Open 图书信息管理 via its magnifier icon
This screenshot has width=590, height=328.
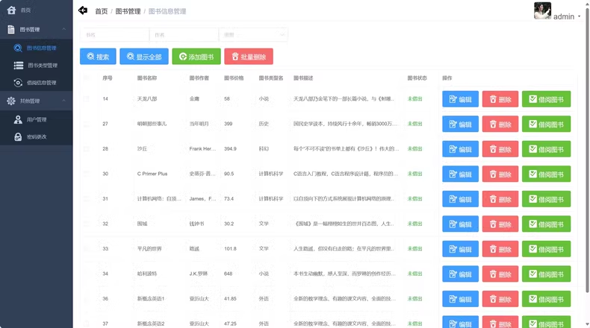point(18,48)
